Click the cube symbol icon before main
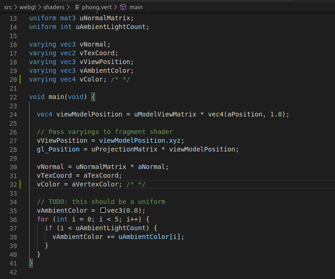The height and width of the screenshot is (279, 335). point(123,7)
